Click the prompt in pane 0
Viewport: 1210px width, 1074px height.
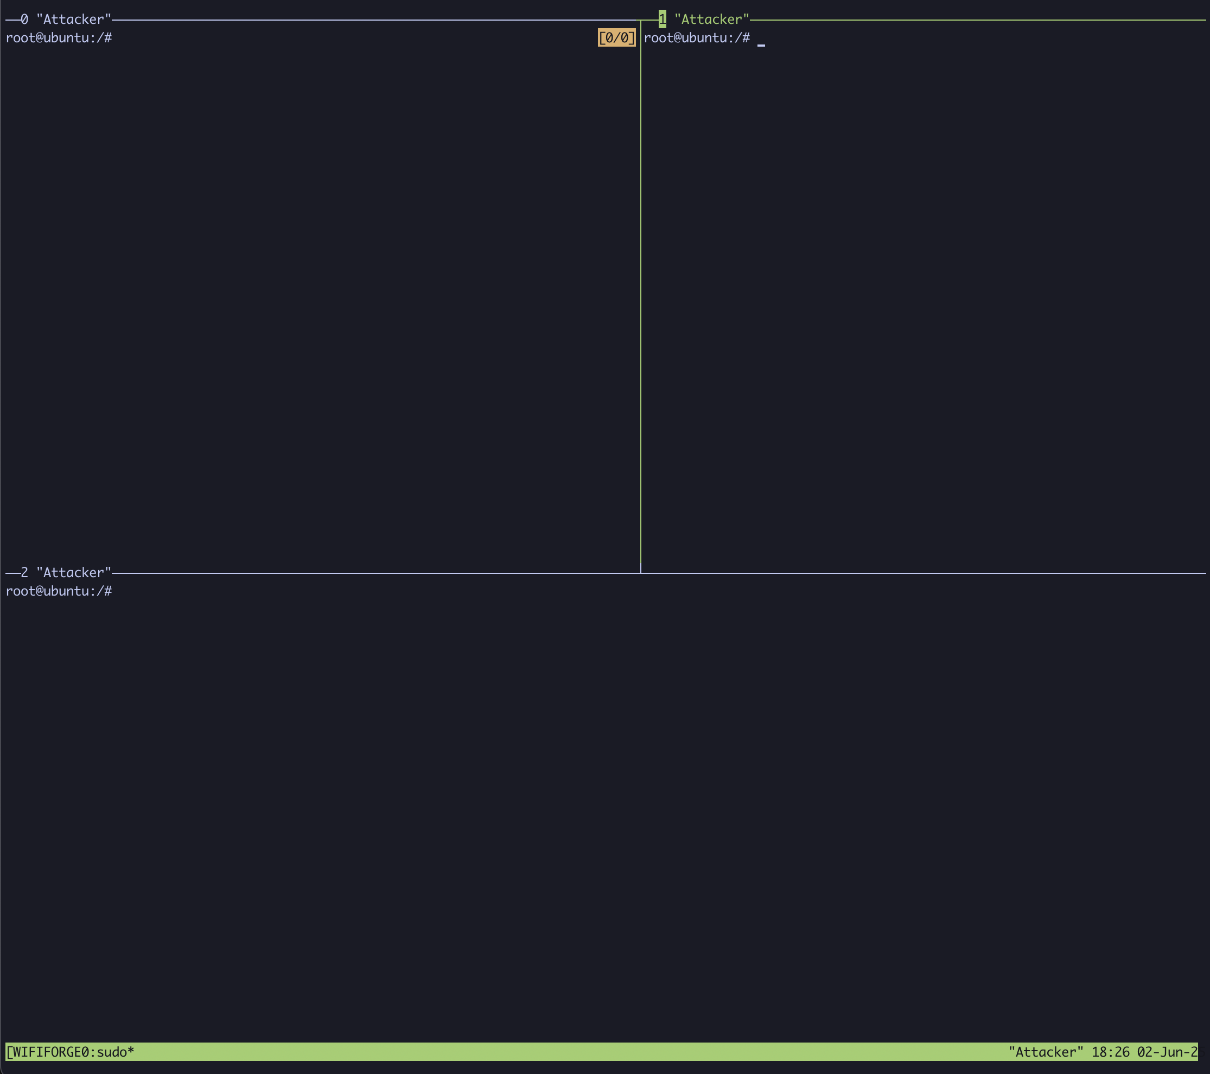(x=59, y=38)
